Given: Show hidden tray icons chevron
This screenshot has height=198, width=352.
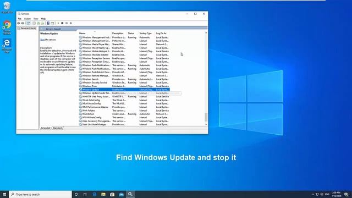Looking at the screenshot, I should point(313,194).
